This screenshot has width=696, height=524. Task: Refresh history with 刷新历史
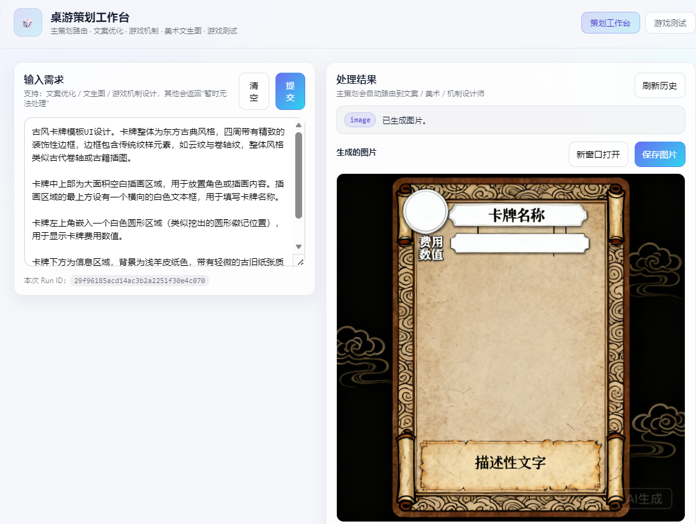point(659,86)
